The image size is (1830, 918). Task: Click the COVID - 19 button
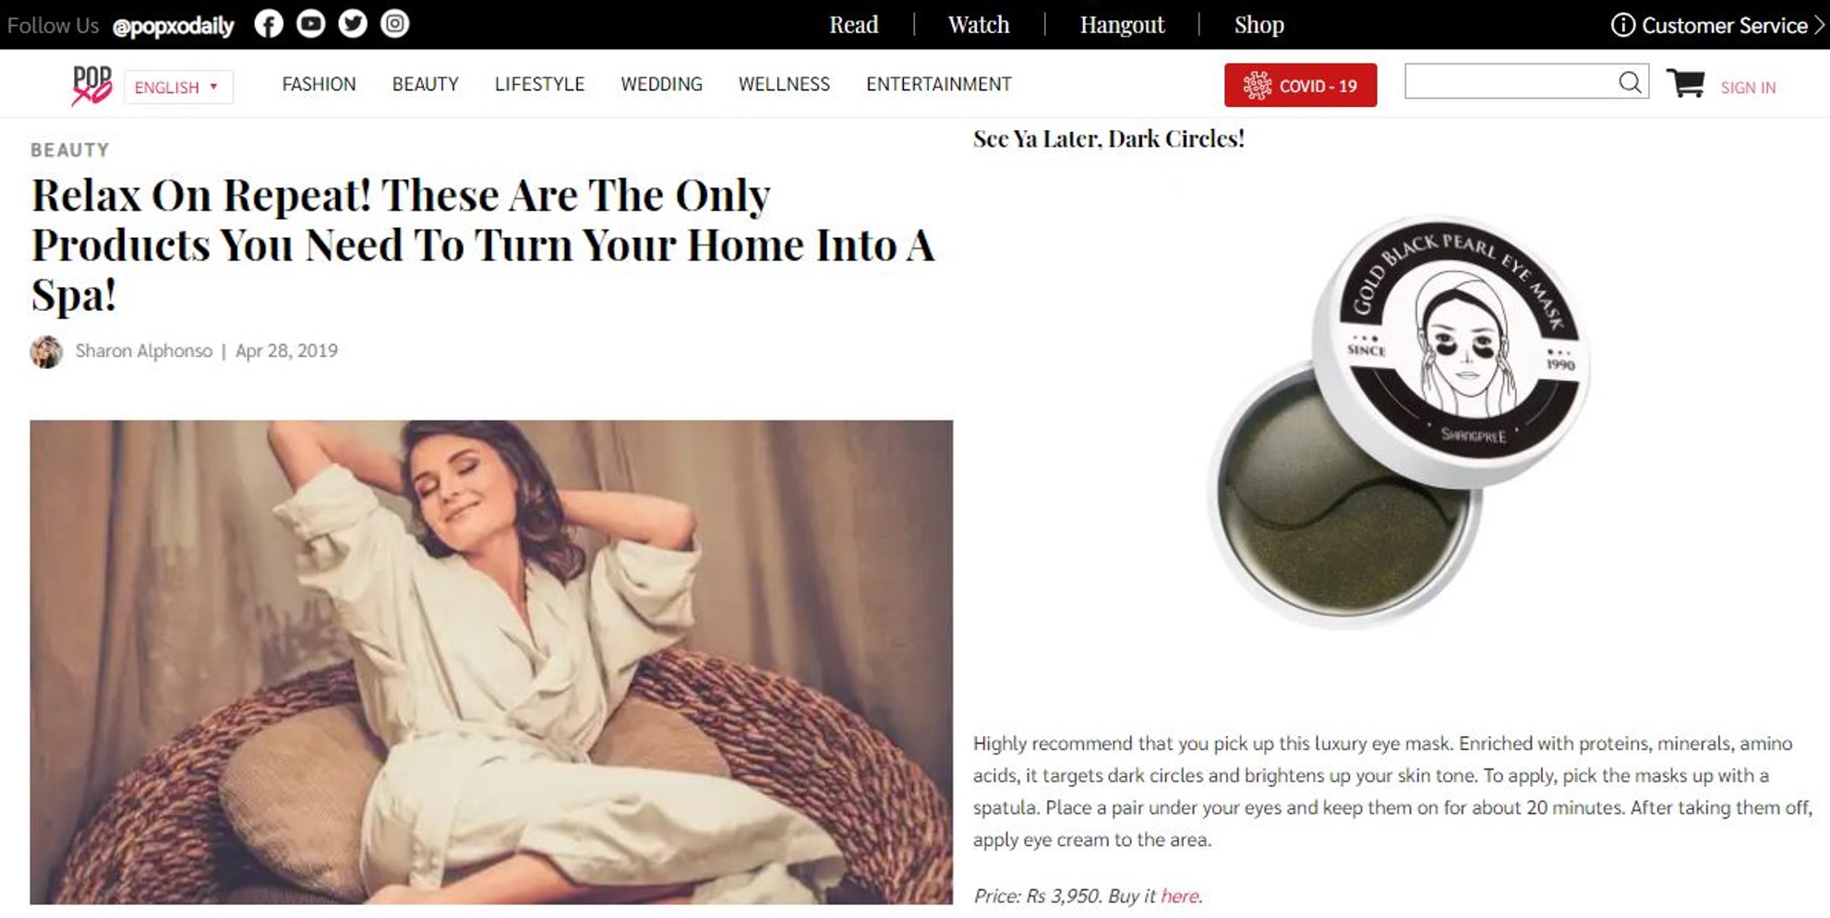point(1300,85)
